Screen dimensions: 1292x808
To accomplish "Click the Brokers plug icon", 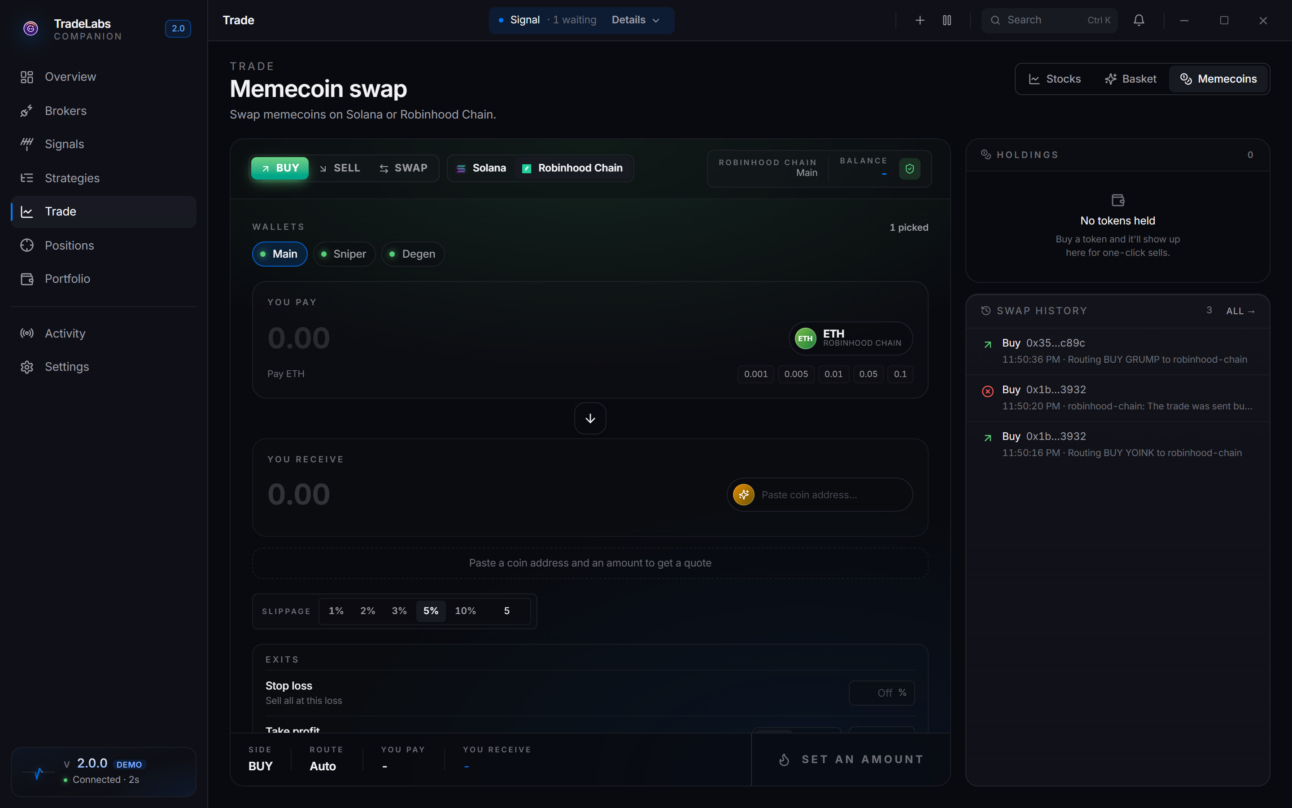I will (x=27, y=110).
